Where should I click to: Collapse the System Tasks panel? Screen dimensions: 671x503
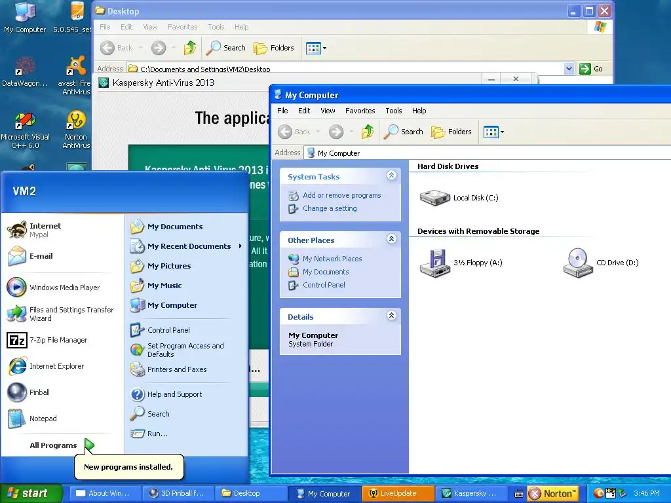tap(392, 176)
